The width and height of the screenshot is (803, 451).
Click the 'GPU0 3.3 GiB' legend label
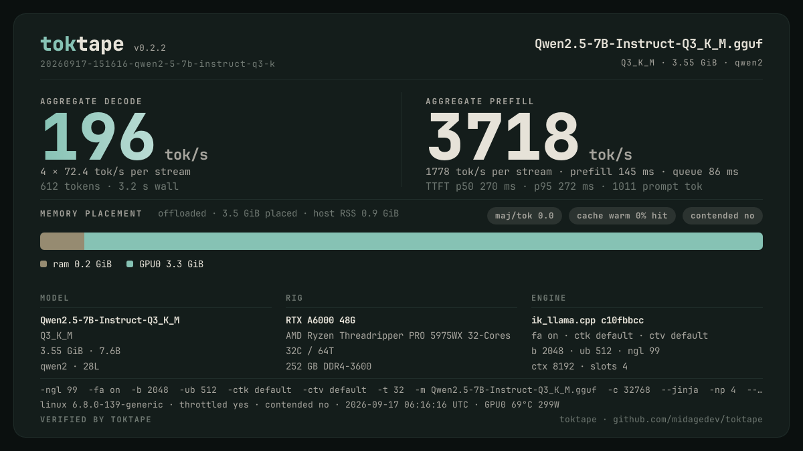171,264
